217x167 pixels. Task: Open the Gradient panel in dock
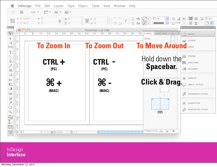[x=198, y=69]
